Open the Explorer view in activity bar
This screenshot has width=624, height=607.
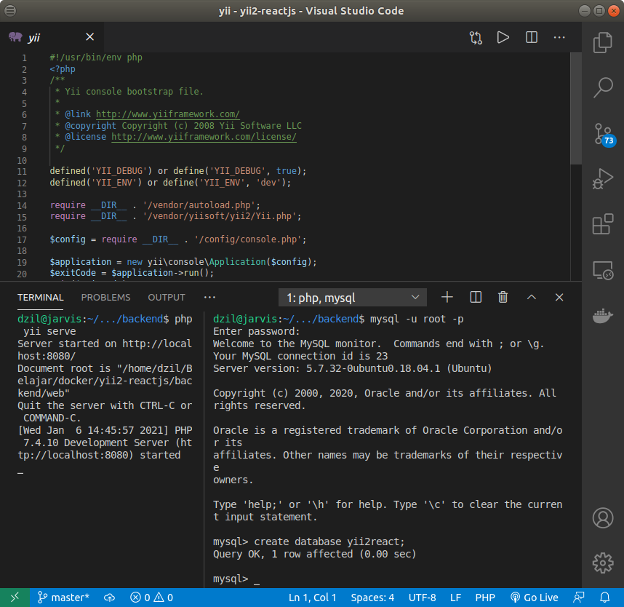602,42
